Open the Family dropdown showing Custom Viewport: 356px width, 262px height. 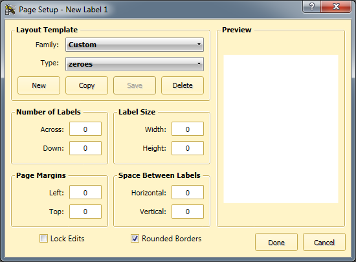(x=135, y=45)
